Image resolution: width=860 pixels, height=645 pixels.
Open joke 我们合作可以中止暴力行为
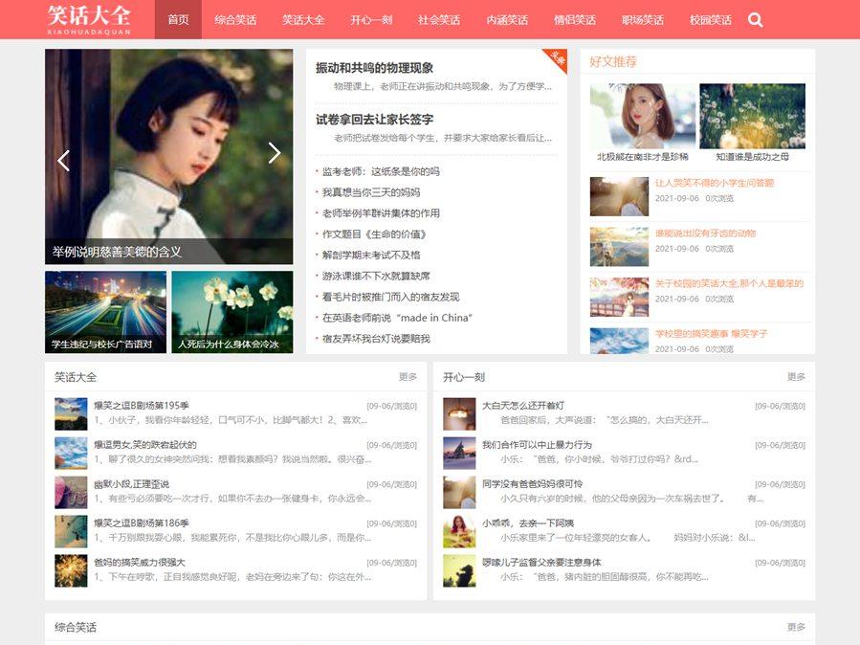coord(537,445)
